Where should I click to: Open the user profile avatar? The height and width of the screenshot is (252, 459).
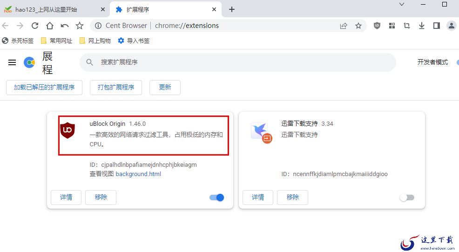[452, 26]
